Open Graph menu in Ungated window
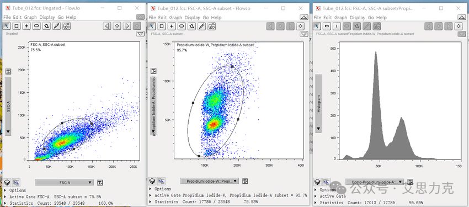This screenshot has height=207, width=469. [x=30, y=18]
